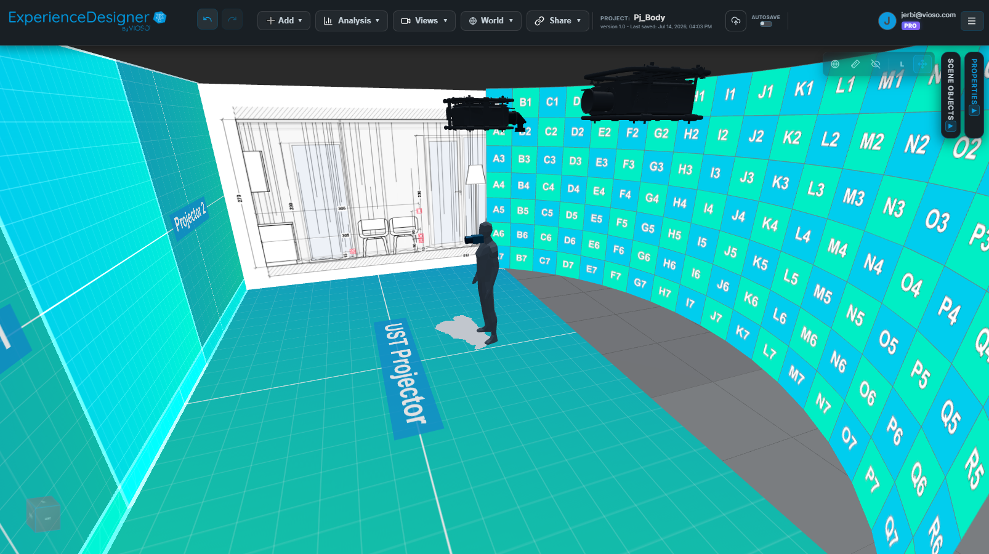Select the large ceiling projector model
The image size is (989, 554).
click(643, 94)
